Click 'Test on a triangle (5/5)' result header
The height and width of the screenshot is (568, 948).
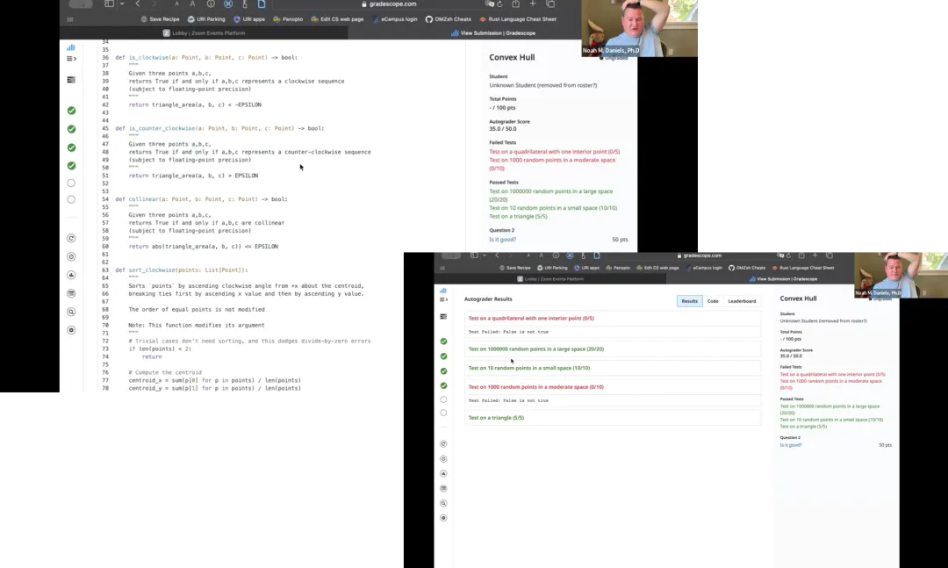pos(496,418)
